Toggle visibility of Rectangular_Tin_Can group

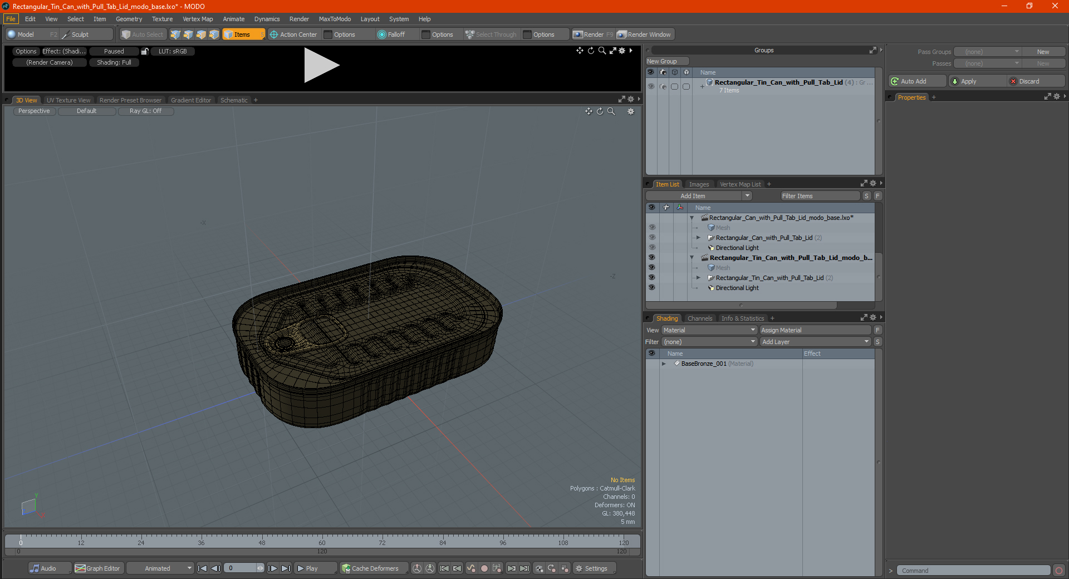(x=651, y=86)
